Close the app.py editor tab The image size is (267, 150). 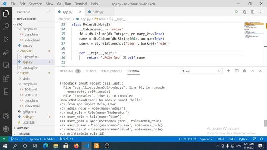(x=80, y=12)
